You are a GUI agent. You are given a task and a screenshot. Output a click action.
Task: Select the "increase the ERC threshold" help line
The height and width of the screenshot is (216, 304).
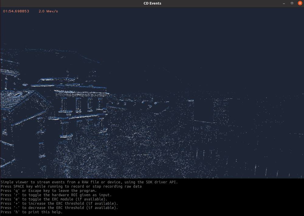59,204
